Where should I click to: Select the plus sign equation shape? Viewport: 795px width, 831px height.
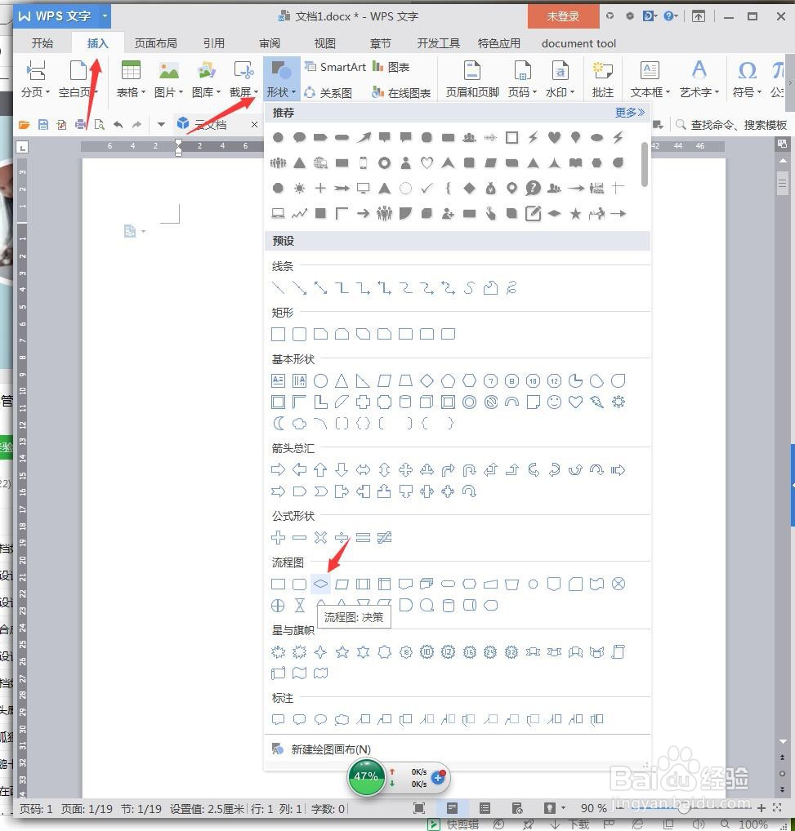click(x=278, y=538)
